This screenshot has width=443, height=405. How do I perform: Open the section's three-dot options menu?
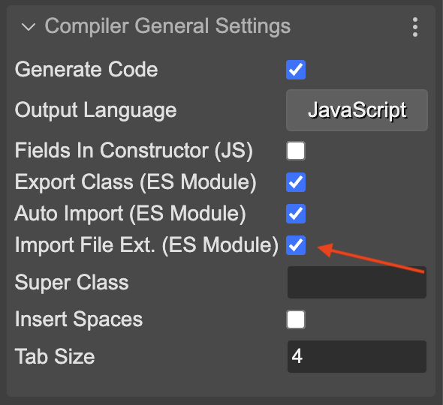coord(414,27)
